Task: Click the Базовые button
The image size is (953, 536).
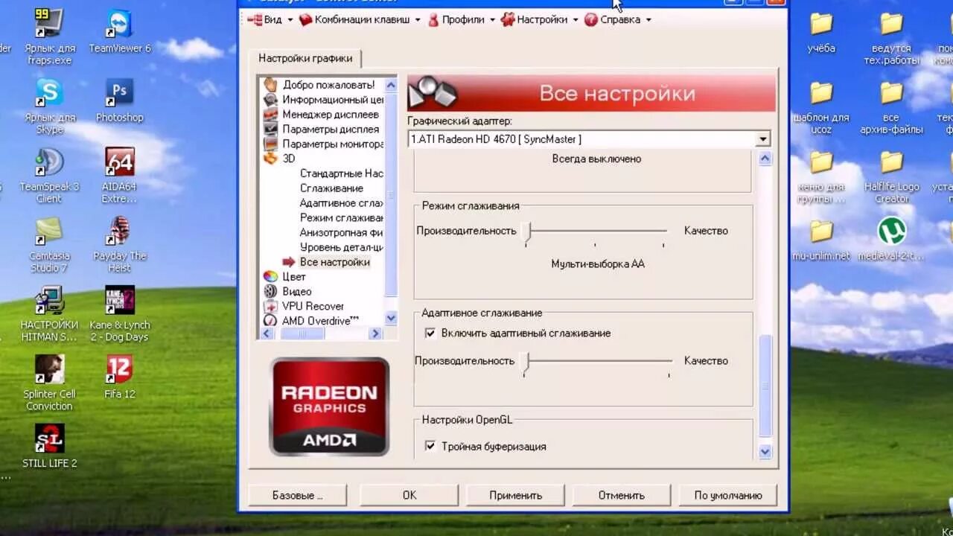Action: [x=298, y=495]
